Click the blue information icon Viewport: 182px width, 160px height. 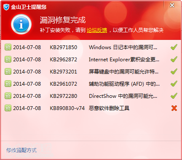point(21,24)
